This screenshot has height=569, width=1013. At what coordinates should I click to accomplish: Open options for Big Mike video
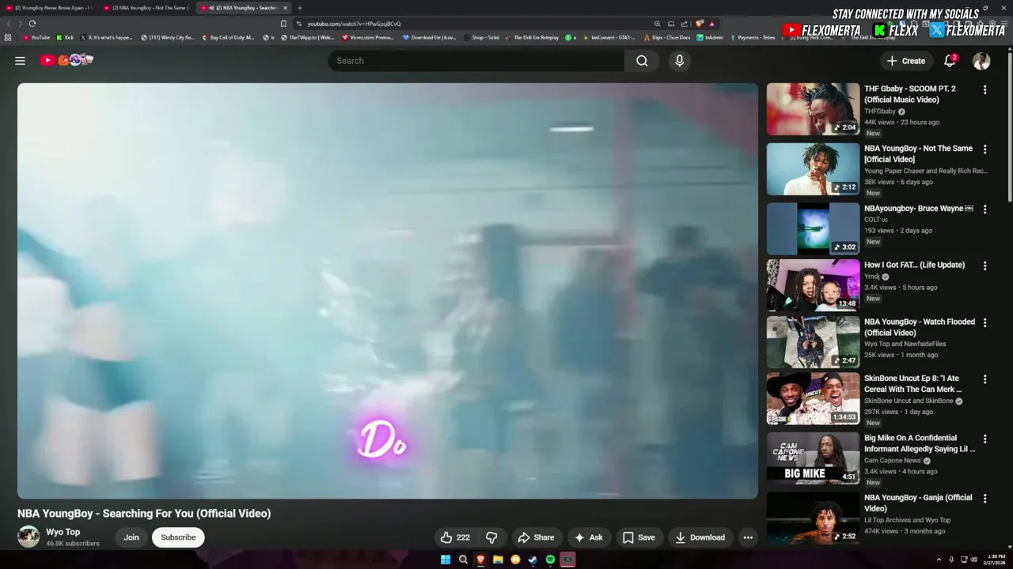click(x=985, y=439)
